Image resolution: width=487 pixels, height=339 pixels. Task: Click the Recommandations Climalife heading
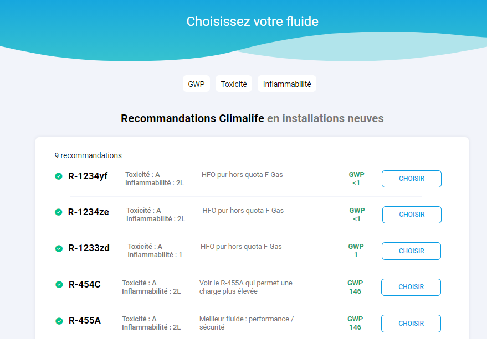(192, 118)
